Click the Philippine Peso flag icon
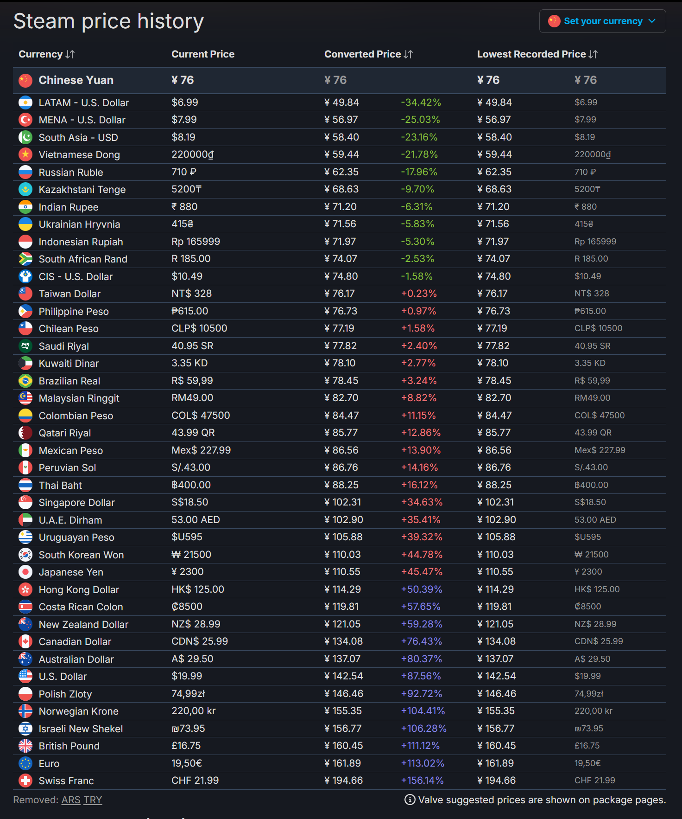The height and width of the screenshot is (819, 682). pos(25,311)
